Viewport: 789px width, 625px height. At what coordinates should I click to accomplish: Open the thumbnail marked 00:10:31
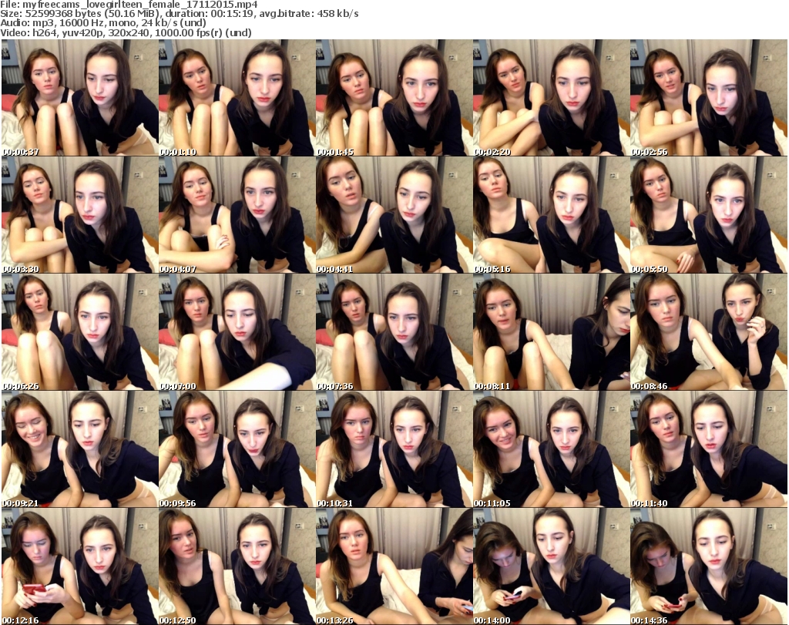coord(394,449)
